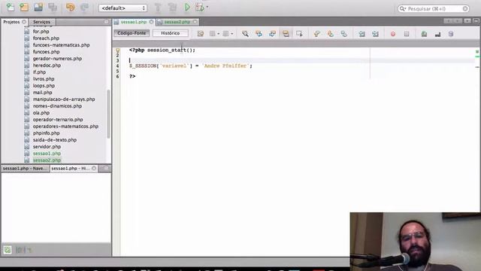This screenshot has width=481, height=271.
Task: Select manipulacao-de-arrays.php file
Action: click(x=64, y=99)
